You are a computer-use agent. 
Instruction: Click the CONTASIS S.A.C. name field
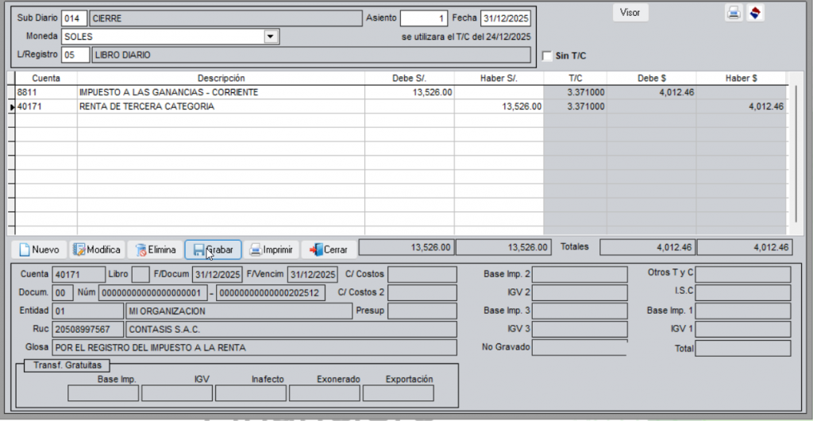click(291, 329)
